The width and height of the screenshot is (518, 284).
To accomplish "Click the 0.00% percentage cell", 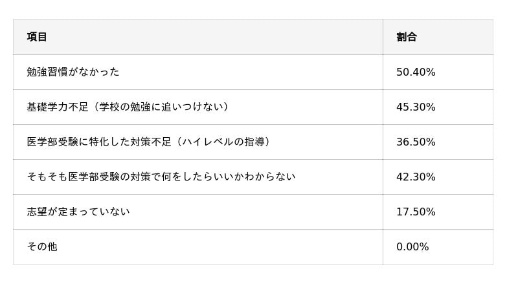I will click(x=412, y=246).
